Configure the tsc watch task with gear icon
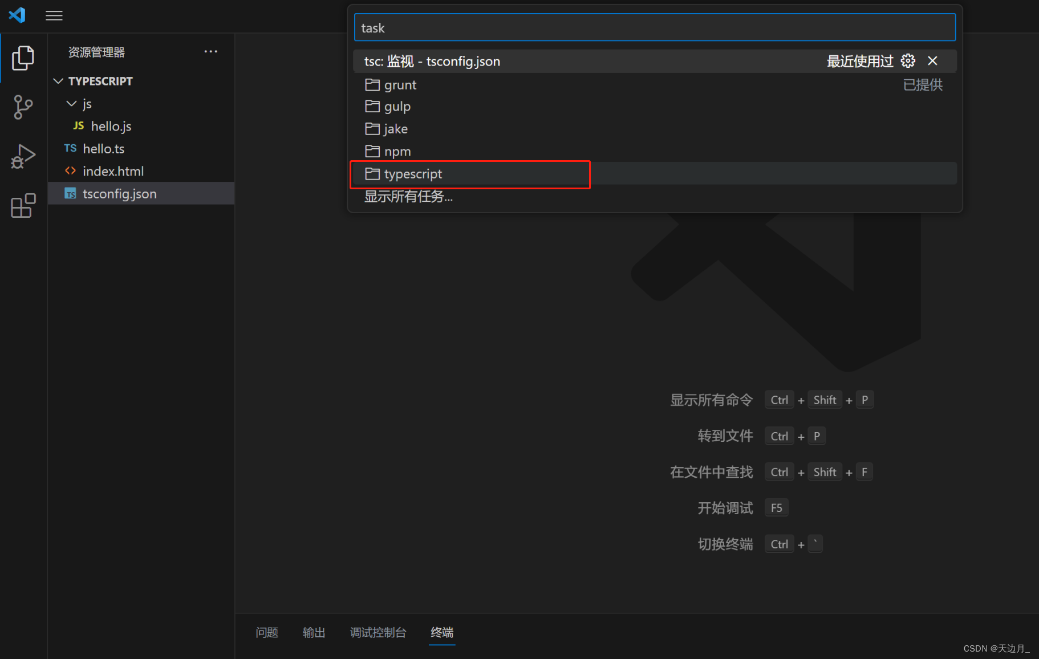The width and height of the screenshot is (1039, 659). [908, 61]
